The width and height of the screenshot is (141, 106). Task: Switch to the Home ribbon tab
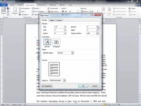pos(12,5)
